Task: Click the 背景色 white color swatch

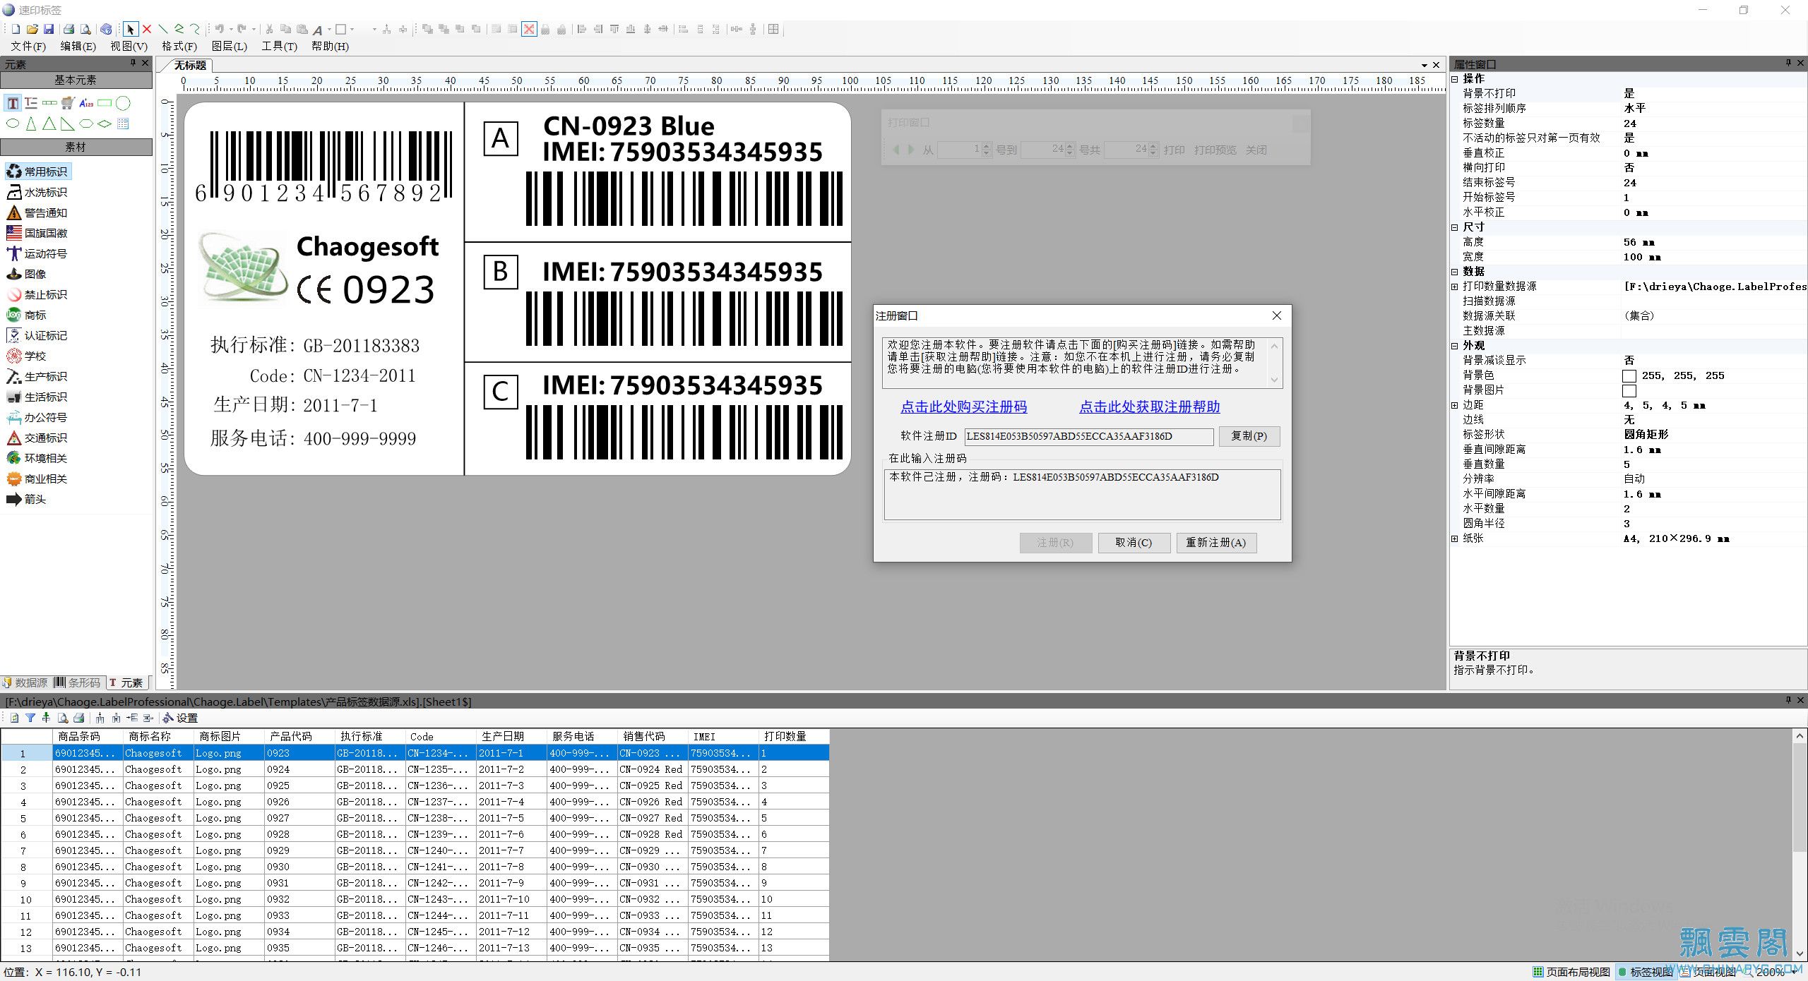Action: click(1629, 376)
